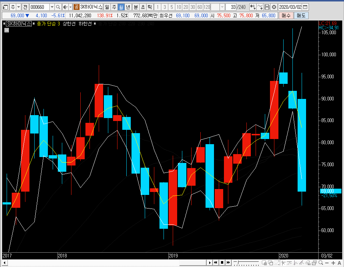This screenshot has height=267, width=344.
Task: Choose interval 30 button
Action: [193, 7]
